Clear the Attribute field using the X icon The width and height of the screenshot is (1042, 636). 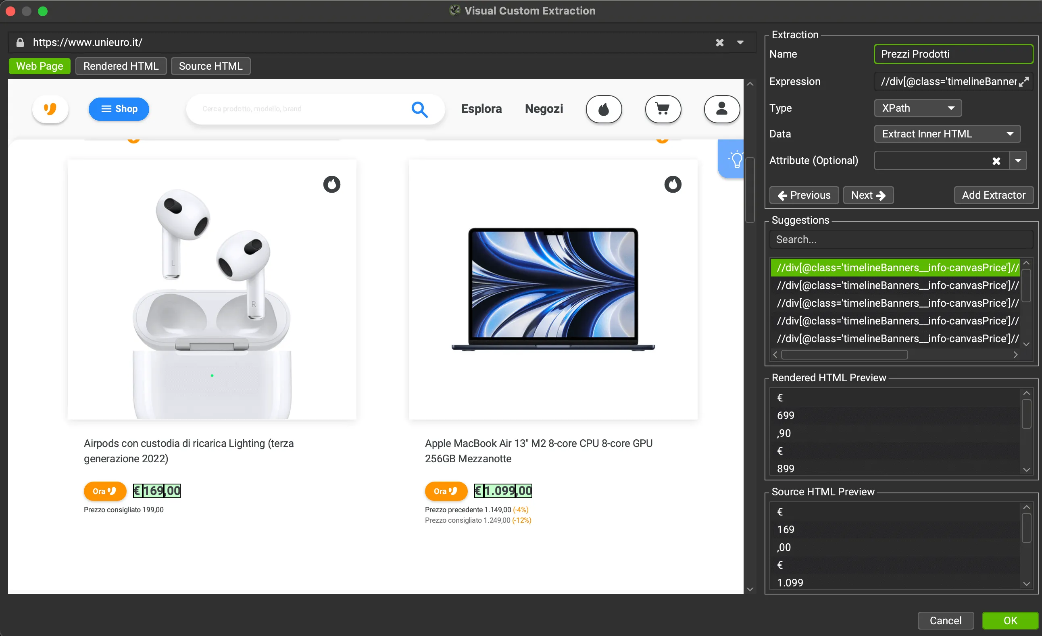tap(997, 160)
